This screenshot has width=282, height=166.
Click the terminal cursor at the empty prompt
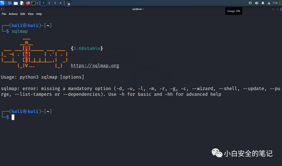pyautogui.click(x=13, y=117)
